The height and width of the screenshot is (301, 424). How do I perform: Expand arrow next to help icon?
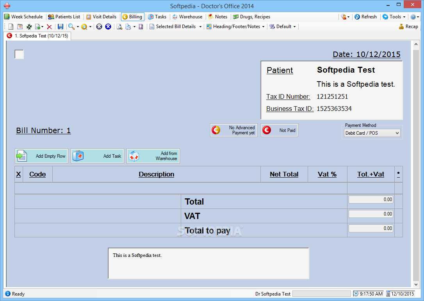coord(418,17)
